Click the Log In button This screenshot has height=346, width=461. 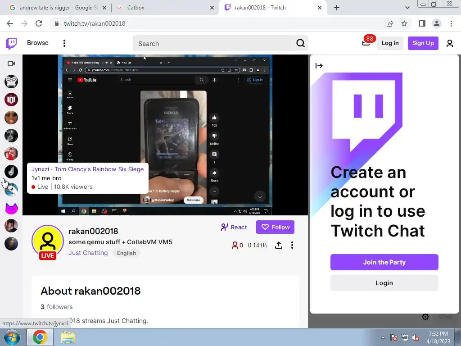[390, 43]
